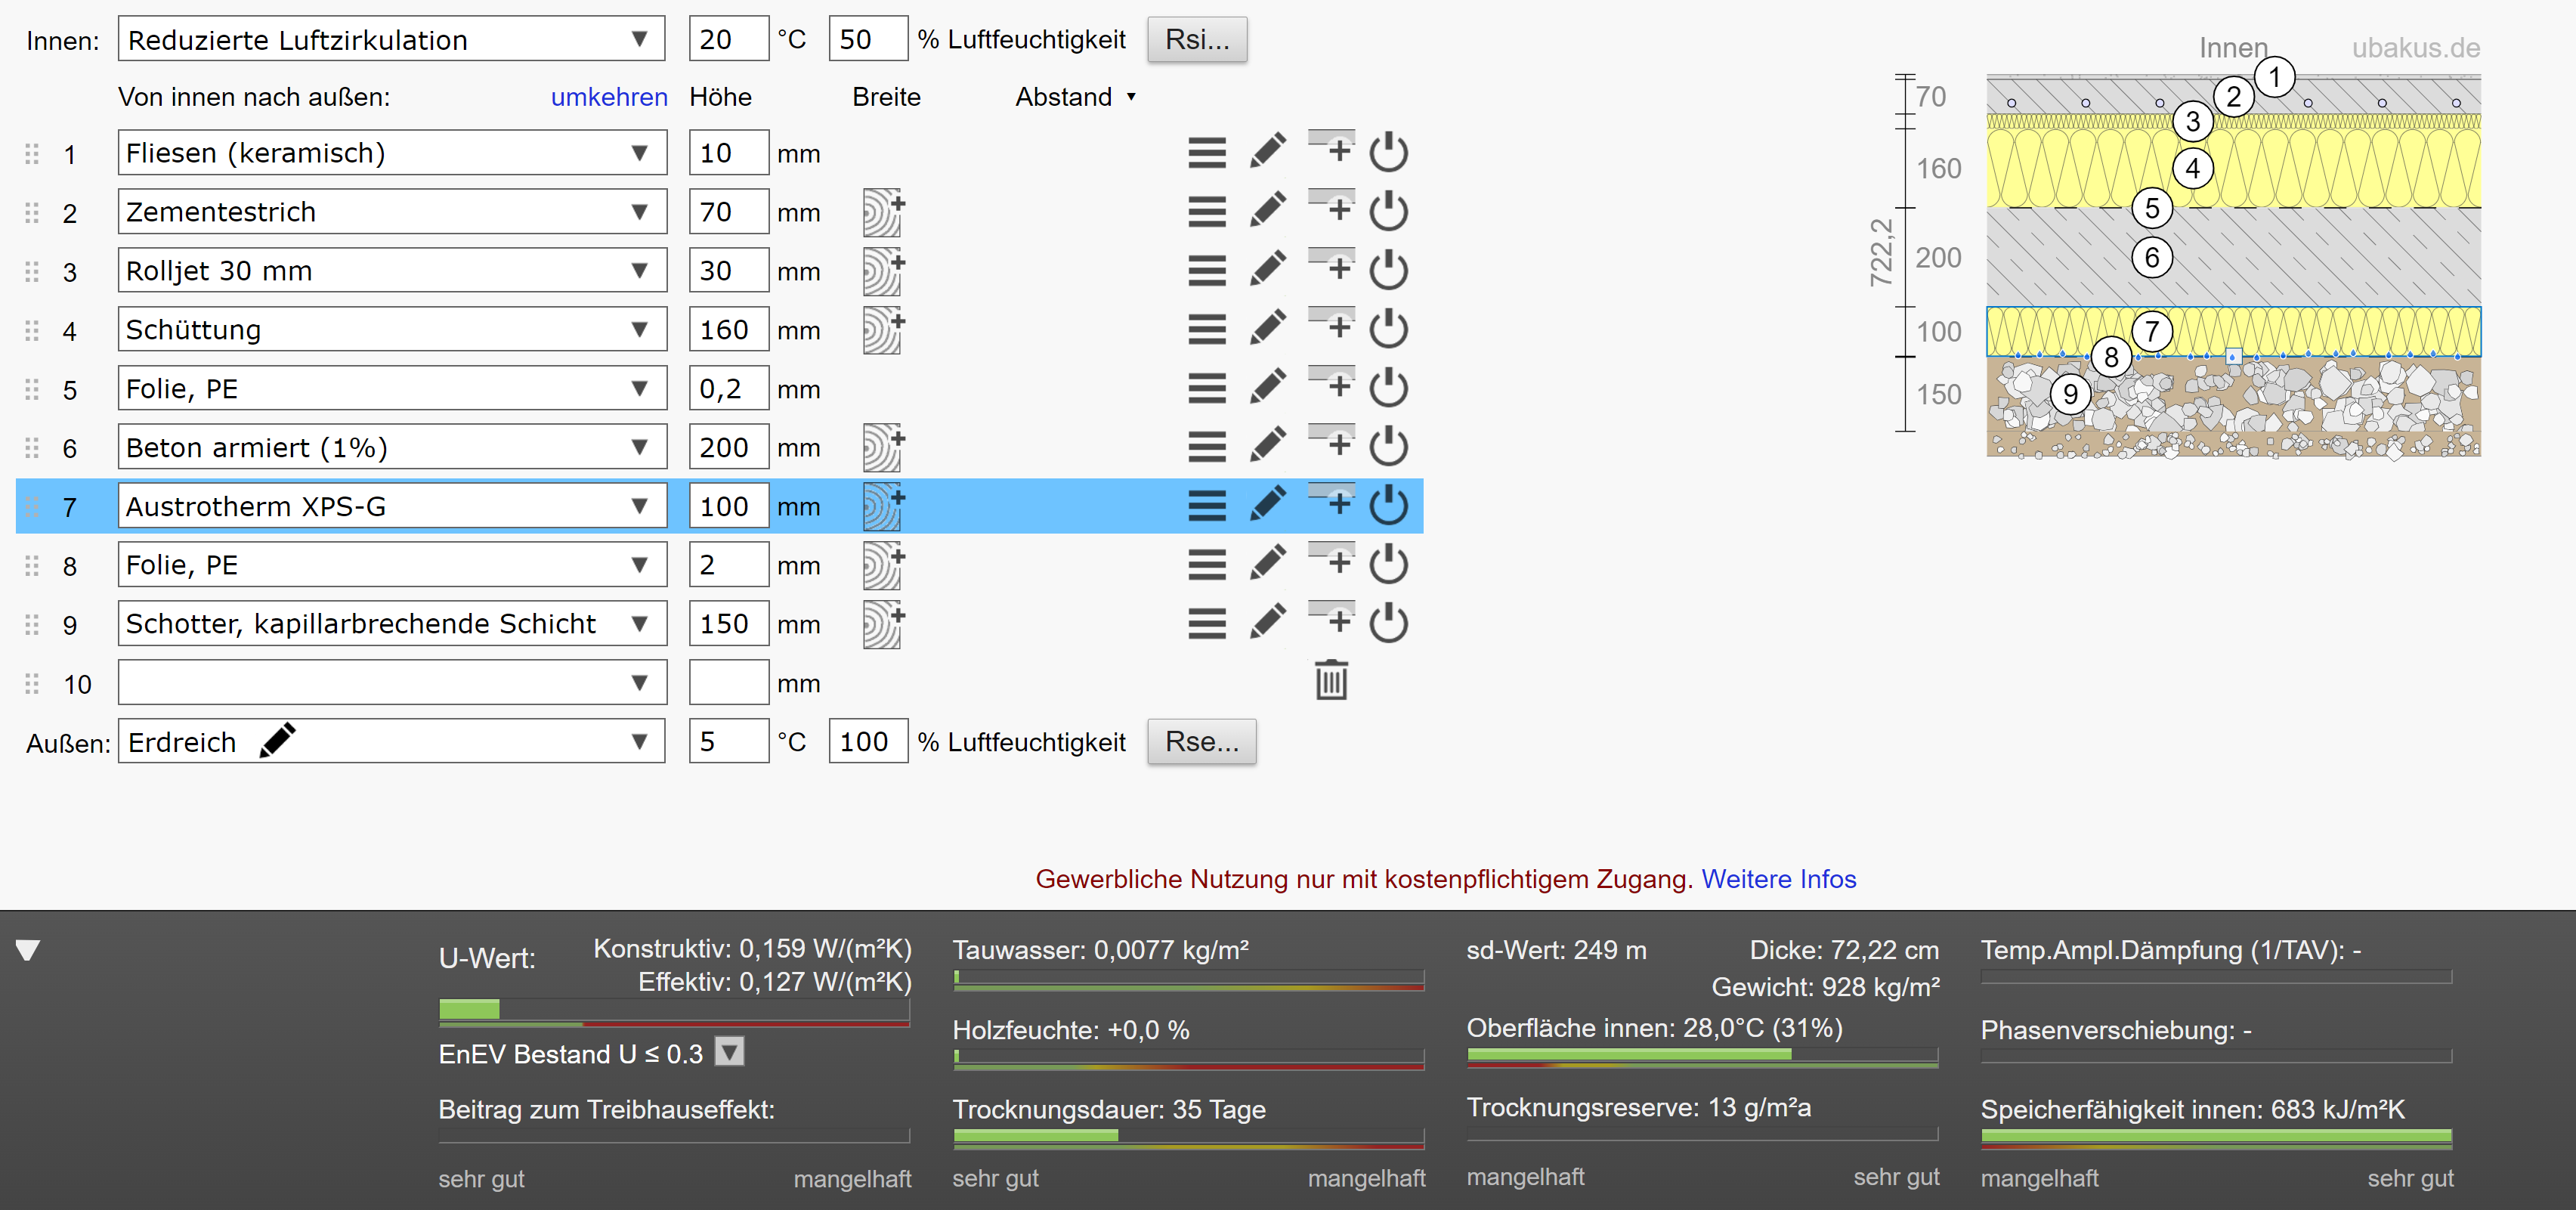Viewport: 2576px width, 1210px height.
Task: Grab drag handle of layer 1
Action: point(32,154)
